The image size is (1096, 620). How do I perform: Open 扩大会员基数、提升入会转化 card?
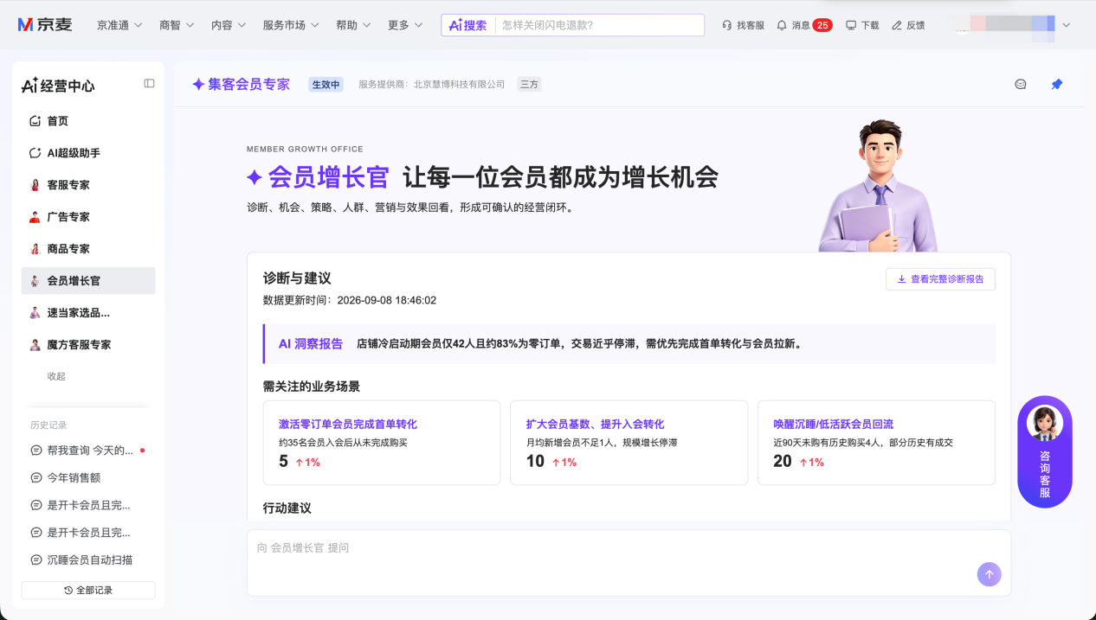coord(629,443)
